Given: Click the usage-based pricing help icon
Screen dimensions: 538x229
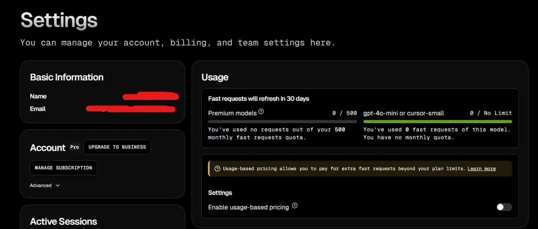Looking at the screenshot, I should click(295, 206).
